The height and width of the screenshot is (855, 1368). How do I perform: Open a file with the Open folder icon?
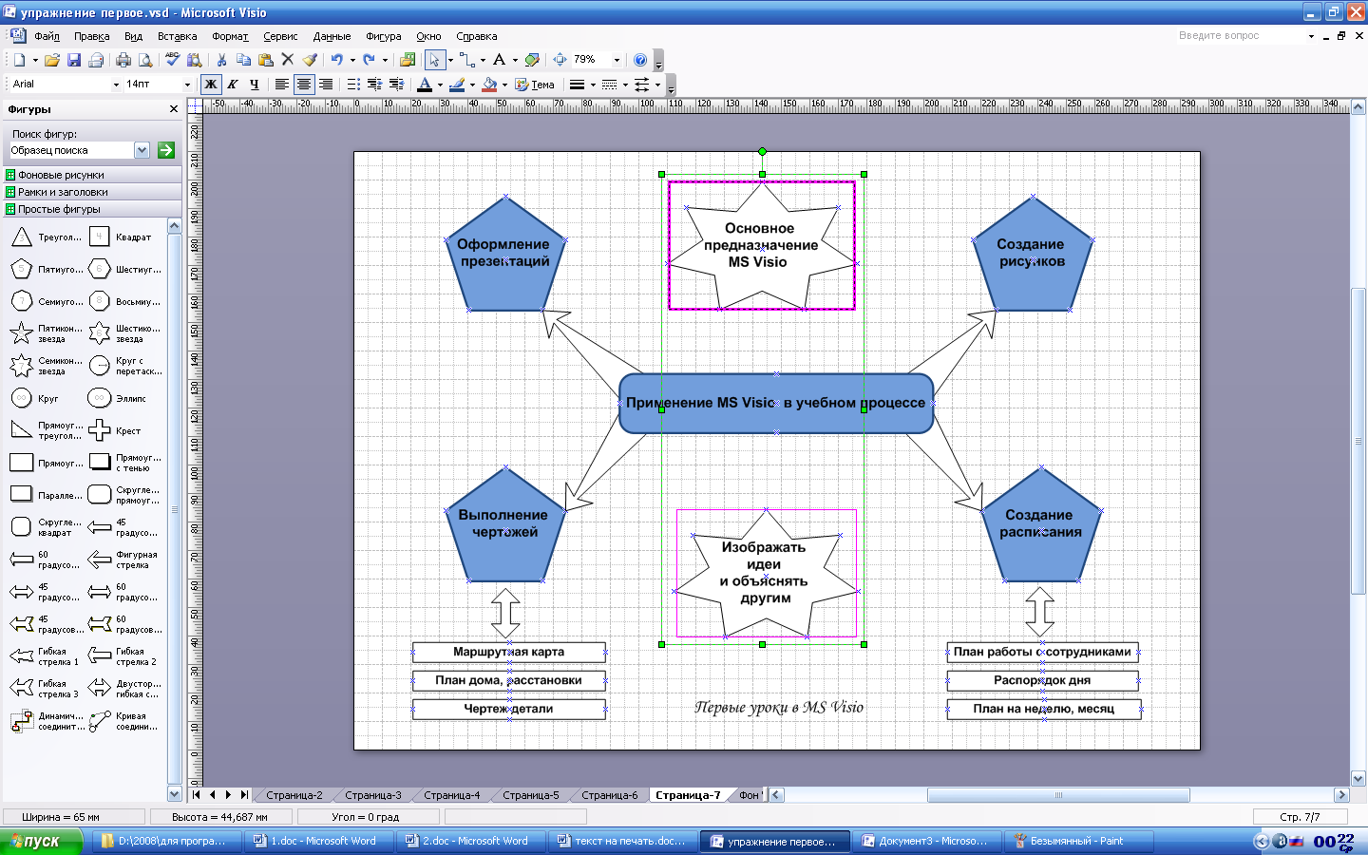click(52, 60)
